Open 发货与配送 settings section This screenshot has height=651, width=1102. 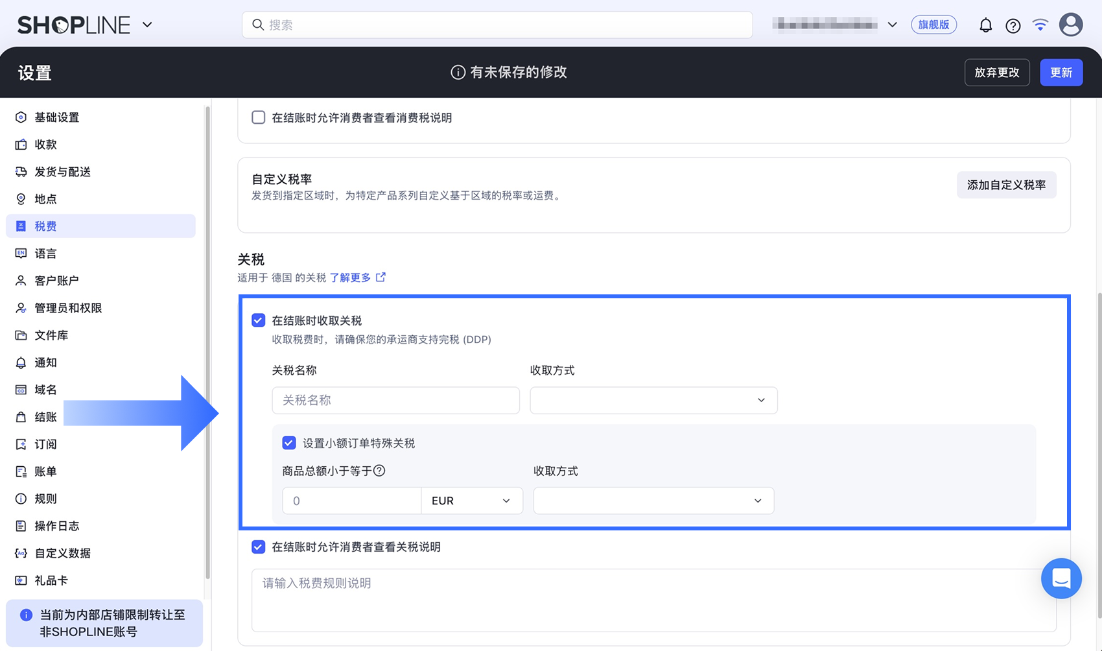coord(100,172)
